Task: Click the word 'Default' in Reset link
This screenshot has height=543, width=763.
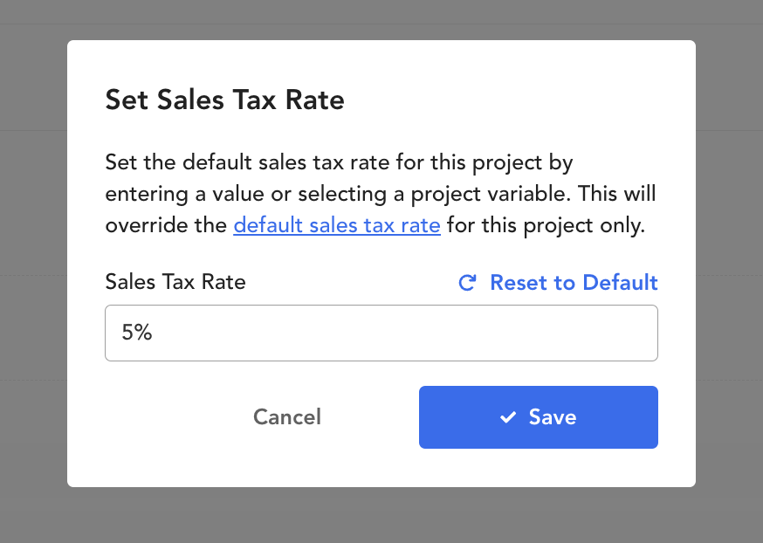Action: [x=620, y=283]
